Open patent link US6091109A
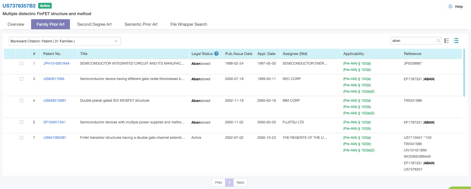This screenshot has width=471, height=189. 54,79
